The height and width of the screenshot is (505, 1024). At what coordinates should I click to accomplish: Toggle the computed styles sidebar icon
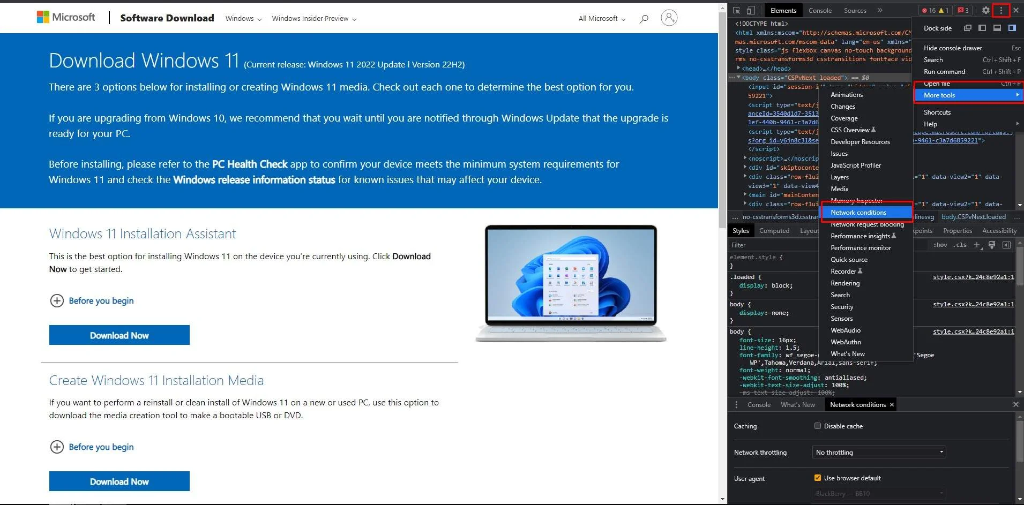pos(1007,245)
